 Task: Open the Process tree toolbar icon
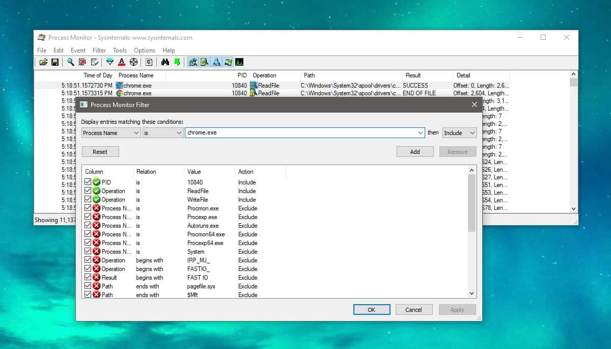coord(149,62)
